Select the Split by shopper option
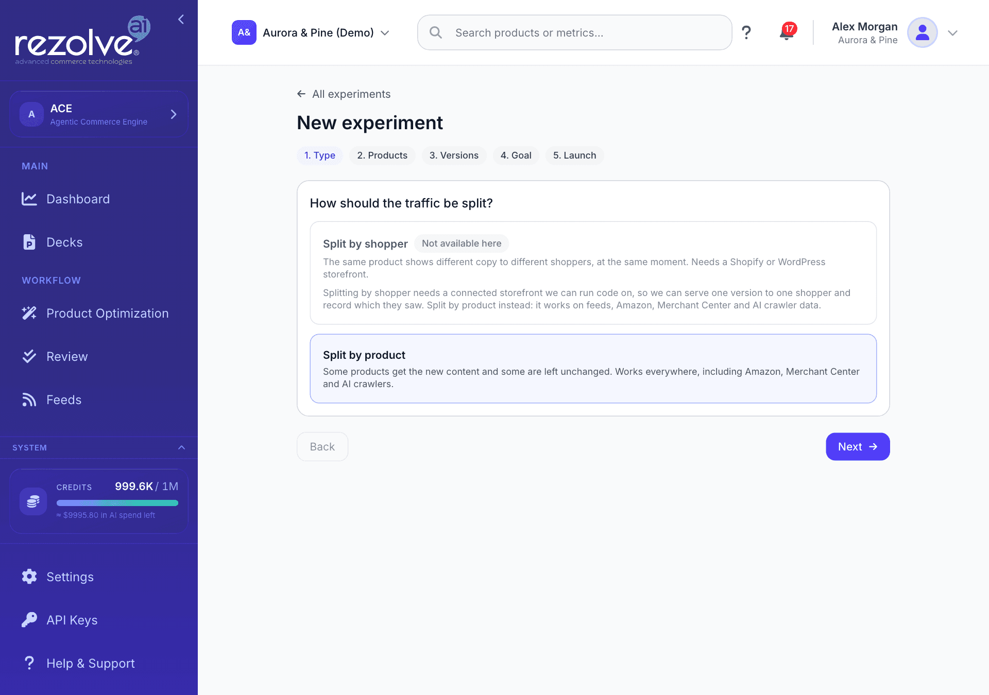 click(593, 273)
